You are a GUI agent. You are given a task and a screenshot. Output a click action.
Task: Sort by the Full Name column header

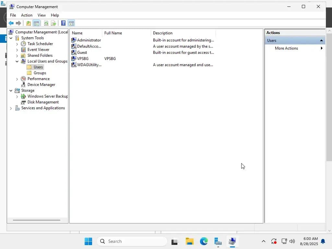point(127,33)
